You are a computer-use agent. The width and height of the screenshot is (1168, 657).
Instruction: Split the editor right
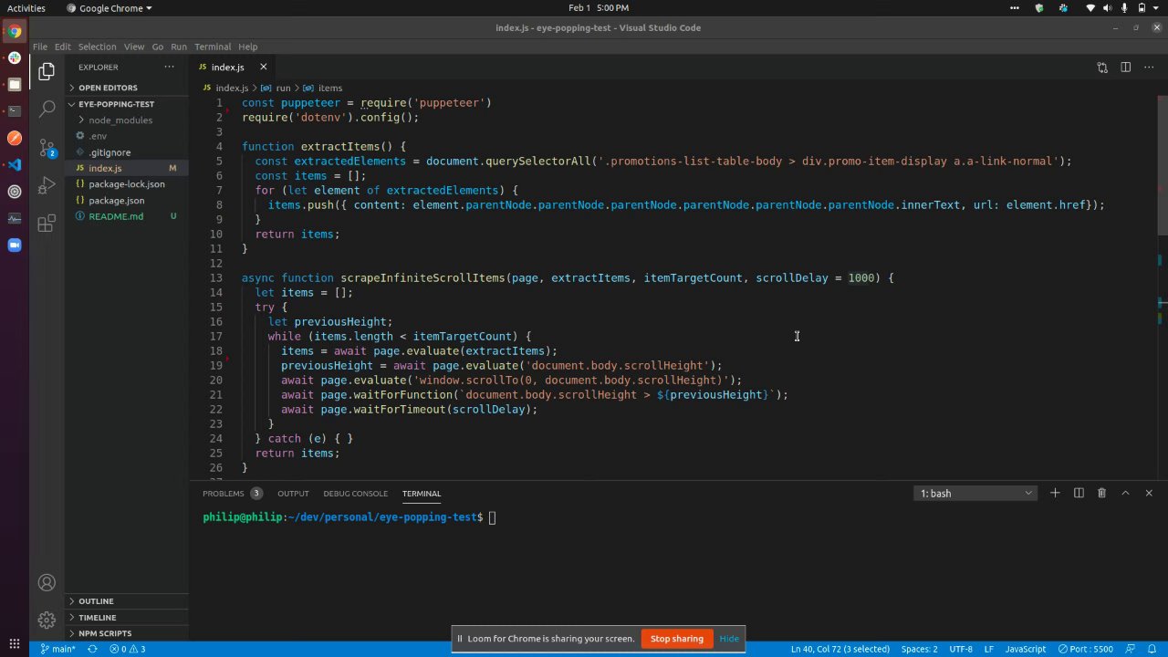coord(1125,67)
